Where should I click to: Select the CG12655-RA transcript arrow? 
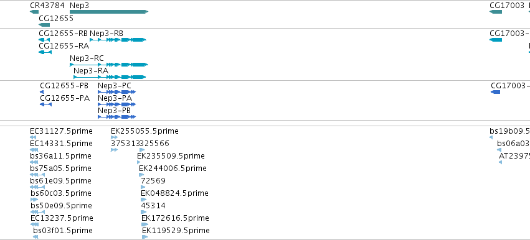[45, 52]
